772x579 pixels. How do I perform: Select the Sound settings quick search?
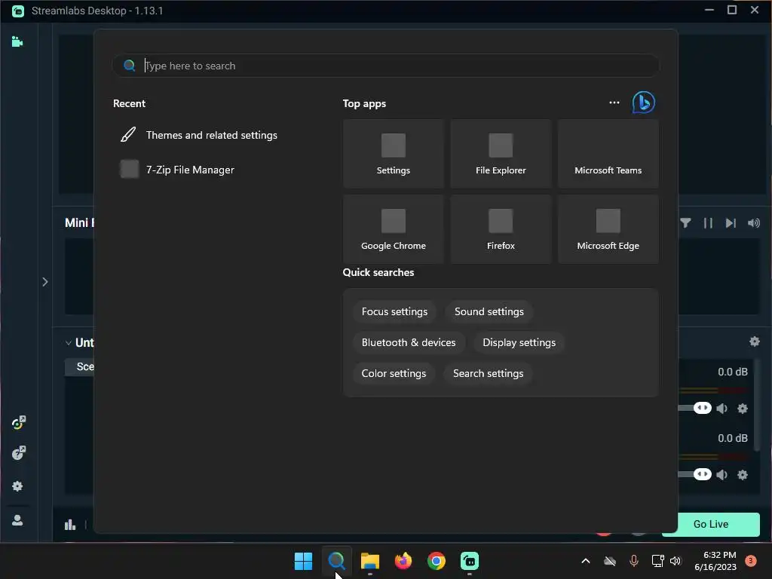coord(489,311)
